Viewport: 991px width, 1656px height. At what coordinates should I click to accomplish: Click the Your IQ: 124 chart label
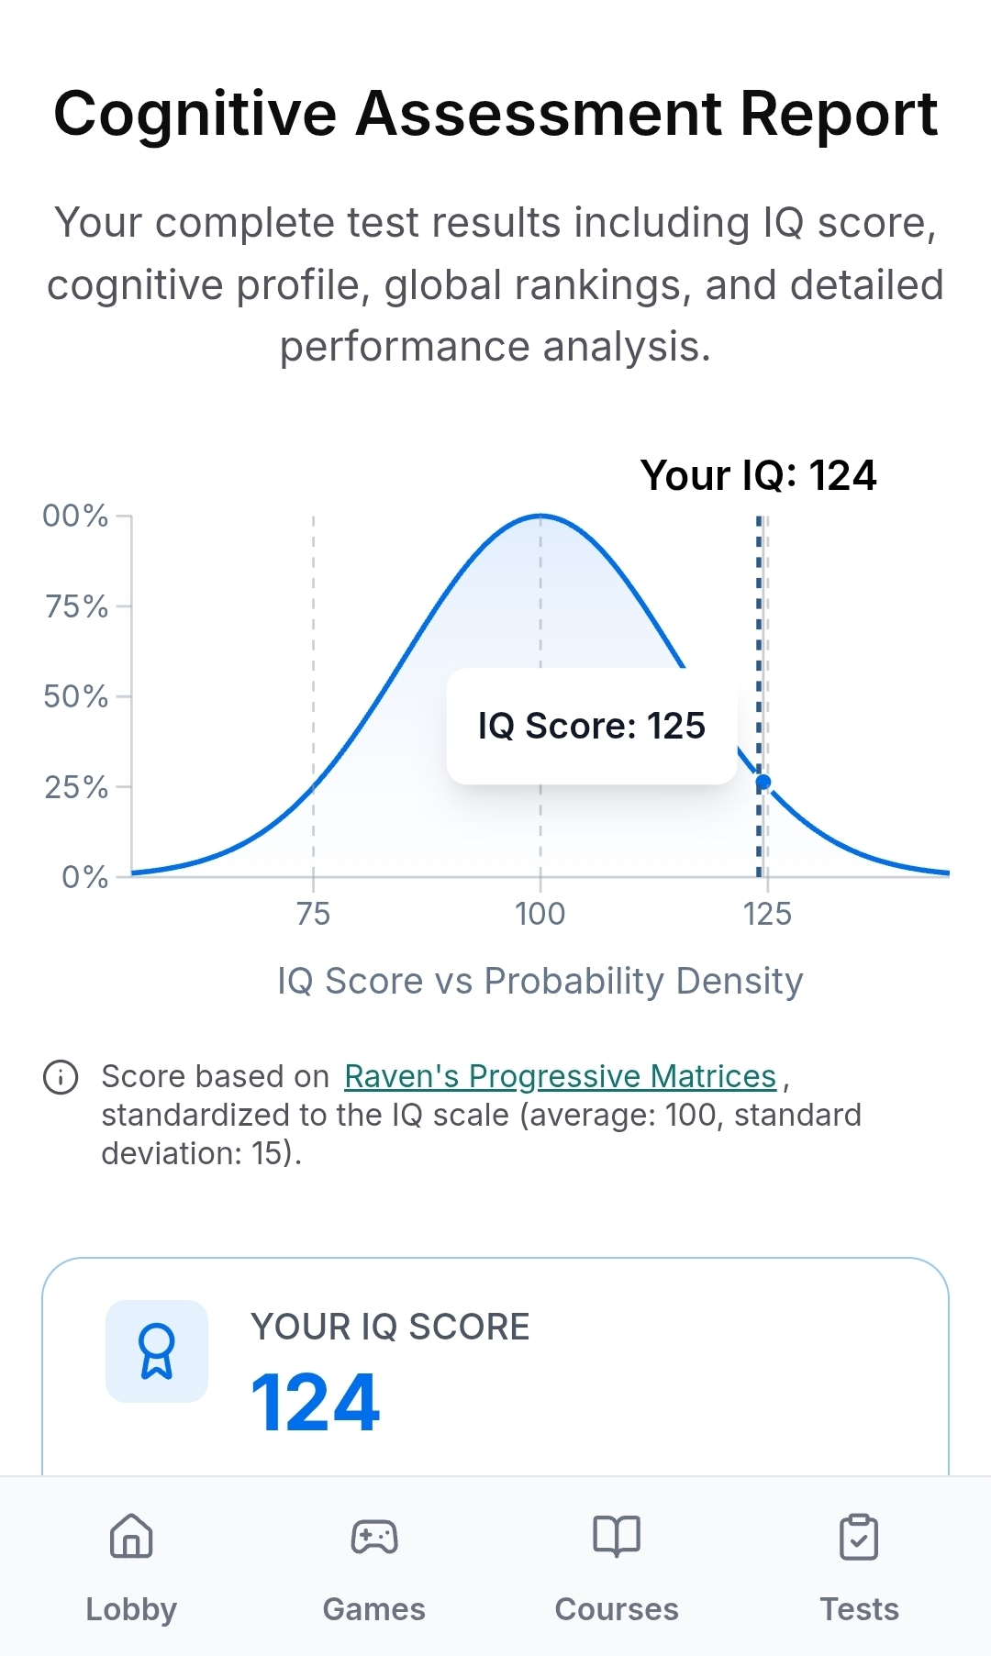click(x=758, y=475)
